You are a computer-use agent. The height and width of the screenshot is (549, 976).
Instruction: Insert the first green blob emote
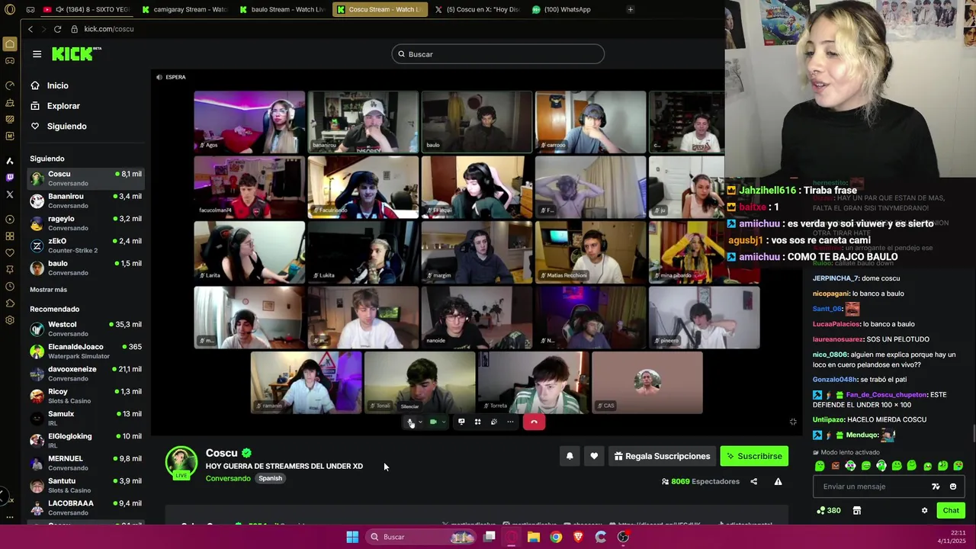coord(820,466)
